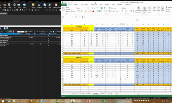The width and height of the screenshot is (172, 103).
Task: Click the red font color button
Action: (93, 11)
